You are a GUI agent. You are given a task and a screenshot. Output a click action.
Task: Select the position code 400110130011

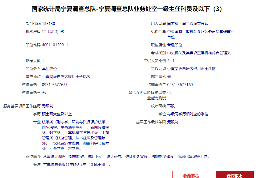(x=55, y=45)
